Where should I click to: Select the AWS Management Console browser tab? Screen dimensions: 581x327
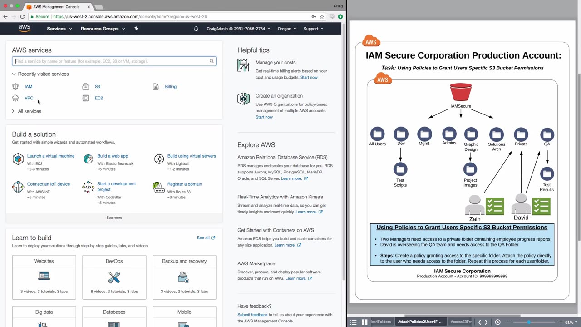point(57,7)
